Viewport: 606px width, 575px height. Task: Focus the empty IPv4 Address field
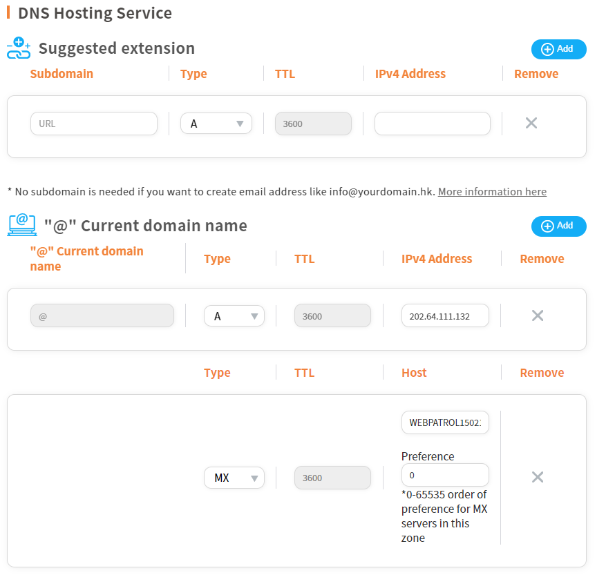click(432, 124)
